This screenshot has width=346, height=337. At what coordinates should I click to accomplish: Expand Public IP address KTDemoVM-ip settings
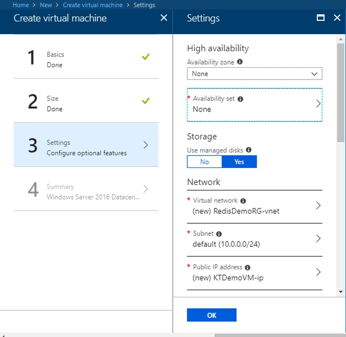coord(254,272)
